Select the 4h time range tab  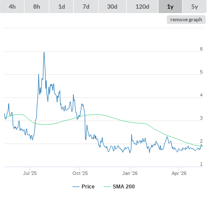point(12,7)
